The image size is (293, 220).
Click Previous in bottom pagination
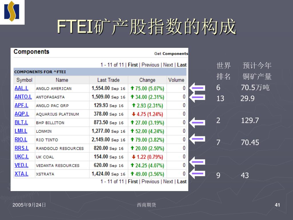(151, 182)
